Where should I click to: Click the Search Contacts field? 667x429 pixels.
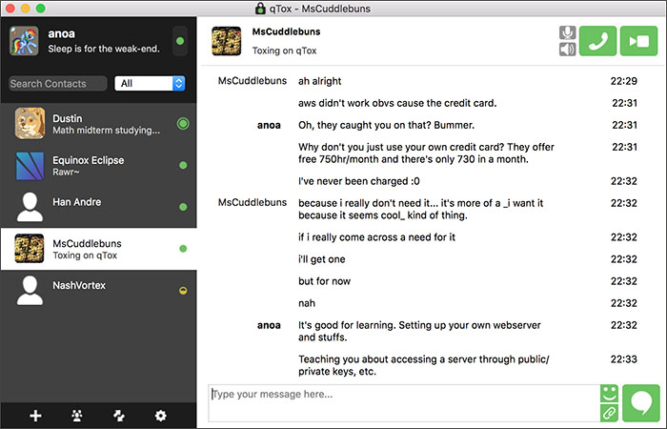tap(58, 84)
